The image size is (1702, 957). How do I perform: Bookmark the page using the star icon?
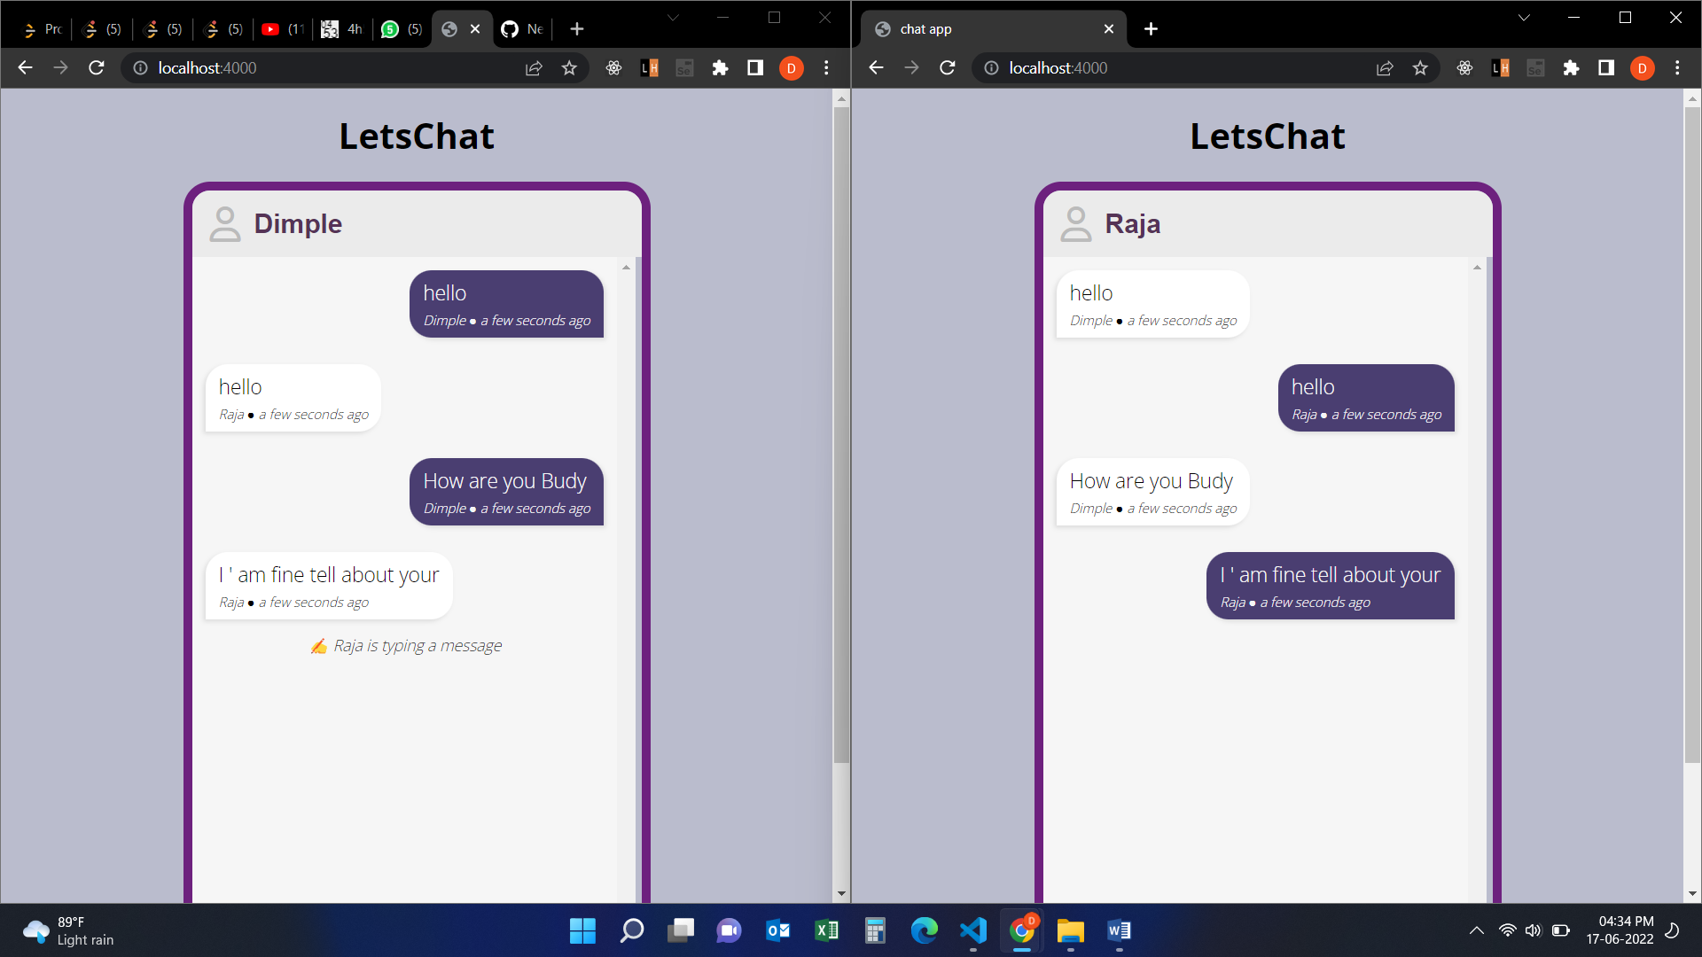pos(570,68)
